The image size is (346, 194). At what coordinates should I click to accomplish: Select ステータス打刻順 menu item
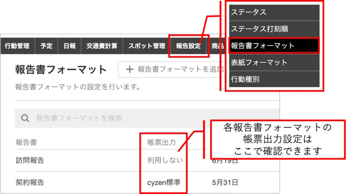coord(274,29)
